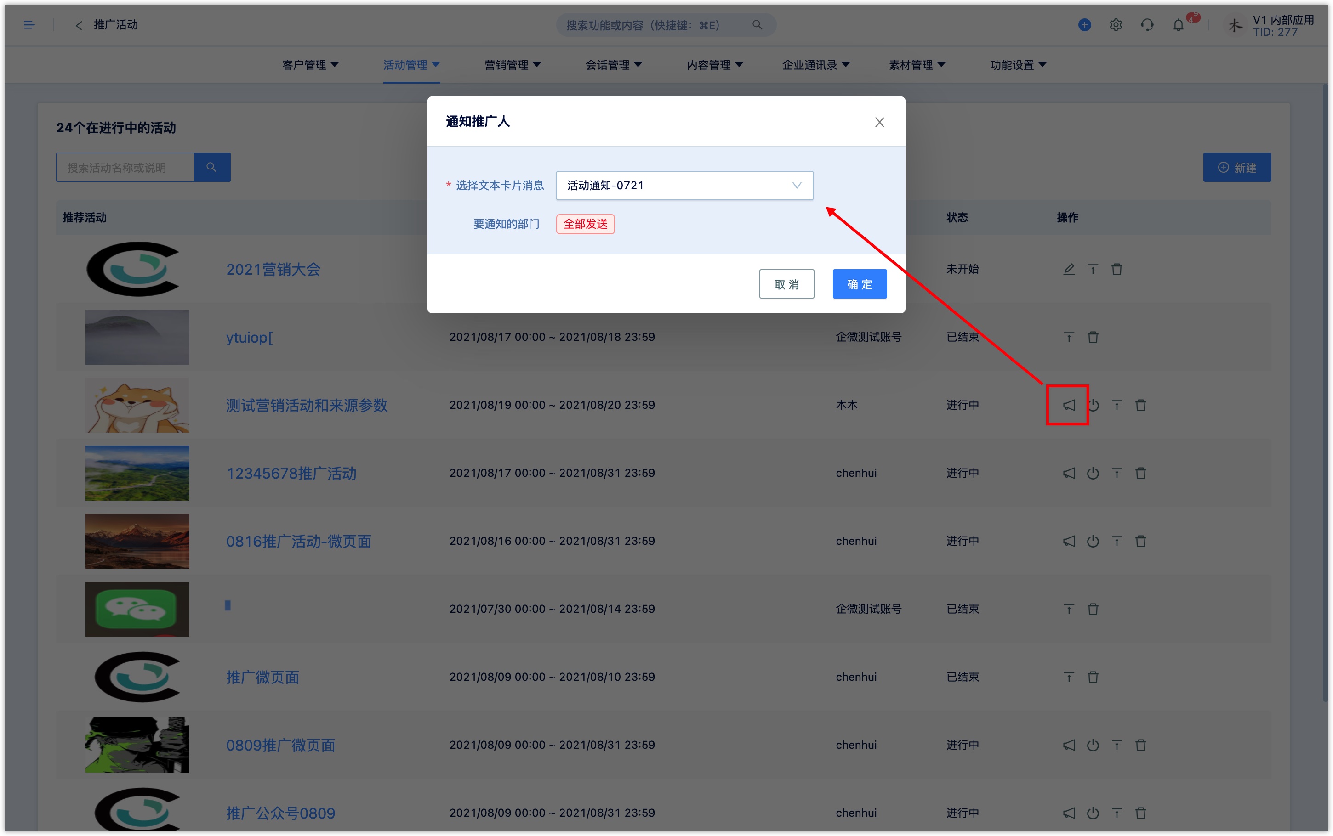
Task: Open the notifications bell icon
Action: click(1179, 25)
